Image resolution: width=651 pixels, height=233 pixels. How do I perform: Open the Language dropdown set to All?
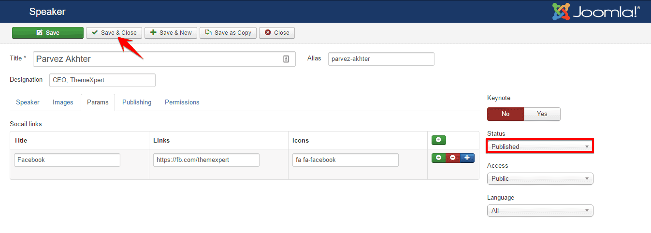pos(539,211)
